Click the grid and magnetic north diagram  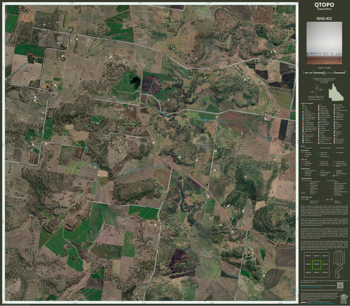pyautogui.click(x=317, y=91)
